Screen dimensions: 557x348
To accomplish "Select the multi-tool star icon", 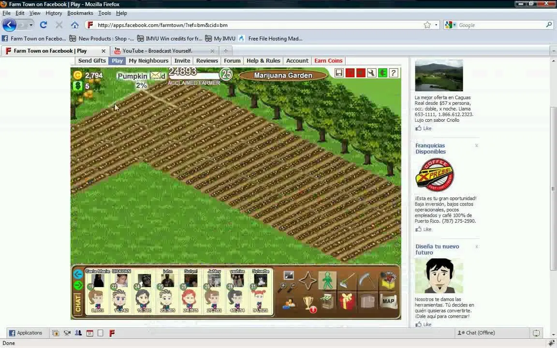I will pos(308,280).
